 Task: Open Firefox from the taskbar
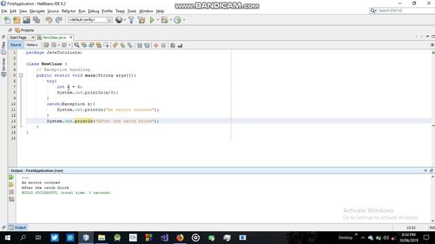pyautogui.click(x=180, y=238)
